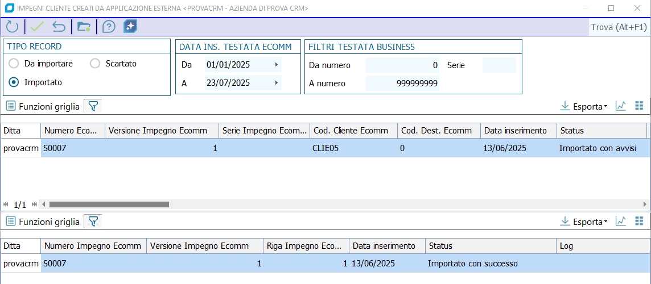Select the 'Da importare' radio option
This screenshot has height=284, width=651.
[14, 64]
